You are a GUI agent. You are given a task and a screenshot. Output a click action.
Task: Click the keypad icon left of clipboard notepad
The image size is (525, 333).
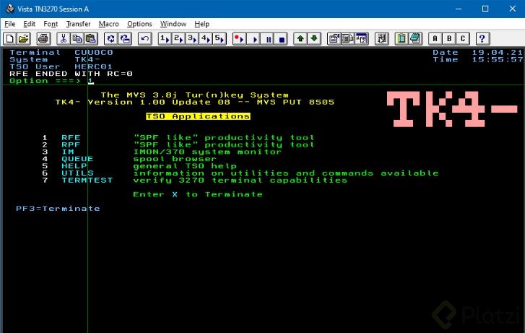click(382, 38)
